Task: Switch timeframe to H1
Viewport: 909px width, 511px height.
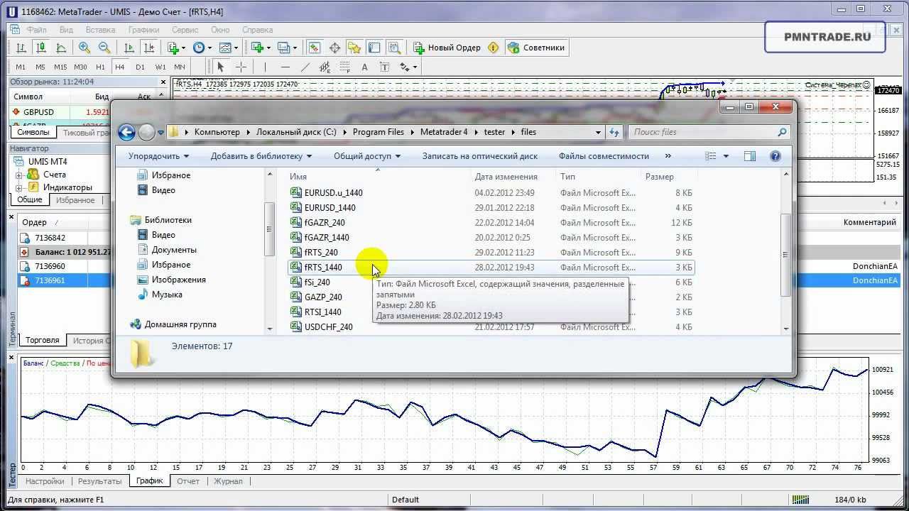Action: point(100,67)
